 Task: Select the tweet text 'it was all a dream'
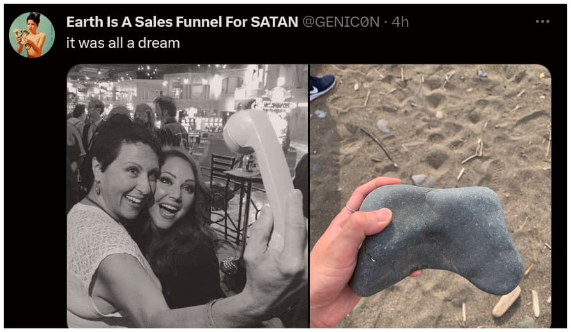tap(123, 43)
